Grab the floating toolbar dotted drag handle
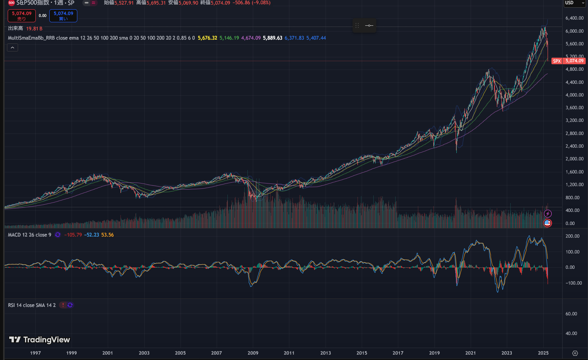This screenshot has width=588, height=360. pos(357,25)
